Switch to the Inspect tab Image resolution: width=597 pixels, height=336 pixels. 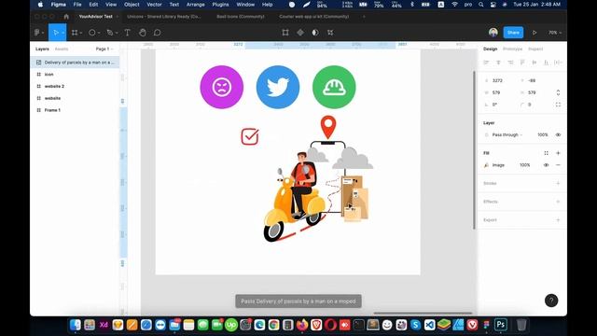click(x=535, y=49)
